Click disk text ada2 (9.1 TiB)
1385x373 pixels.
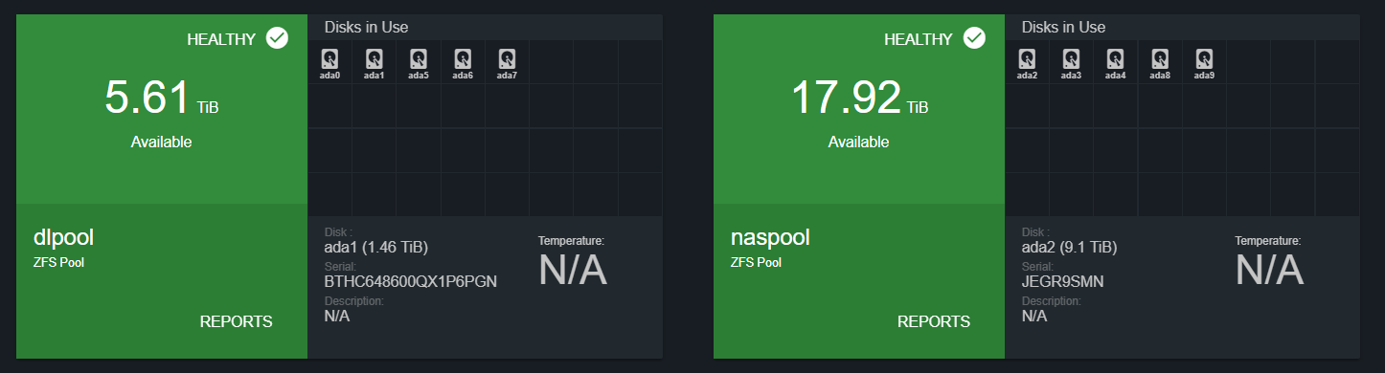pos(1069,248)
